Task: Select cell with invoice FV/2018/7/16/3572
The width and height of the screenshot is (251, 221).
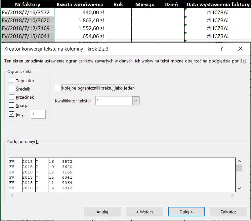Action: pyautogui.click(x=27, y=12)
